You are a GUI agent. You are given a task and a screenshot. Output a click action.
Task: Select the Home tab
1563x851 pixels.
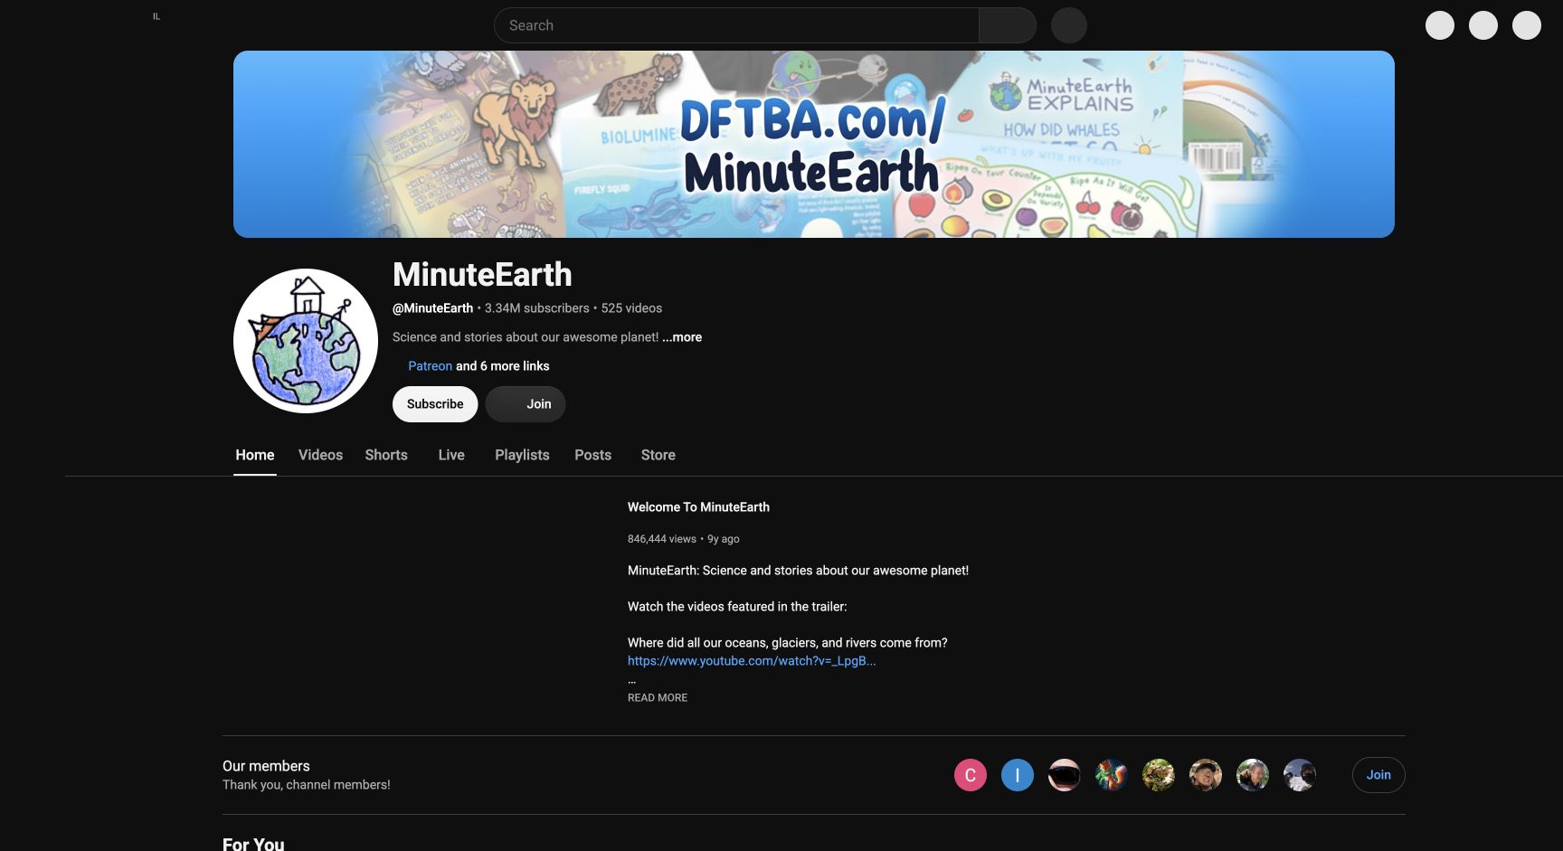pos(255,455)
